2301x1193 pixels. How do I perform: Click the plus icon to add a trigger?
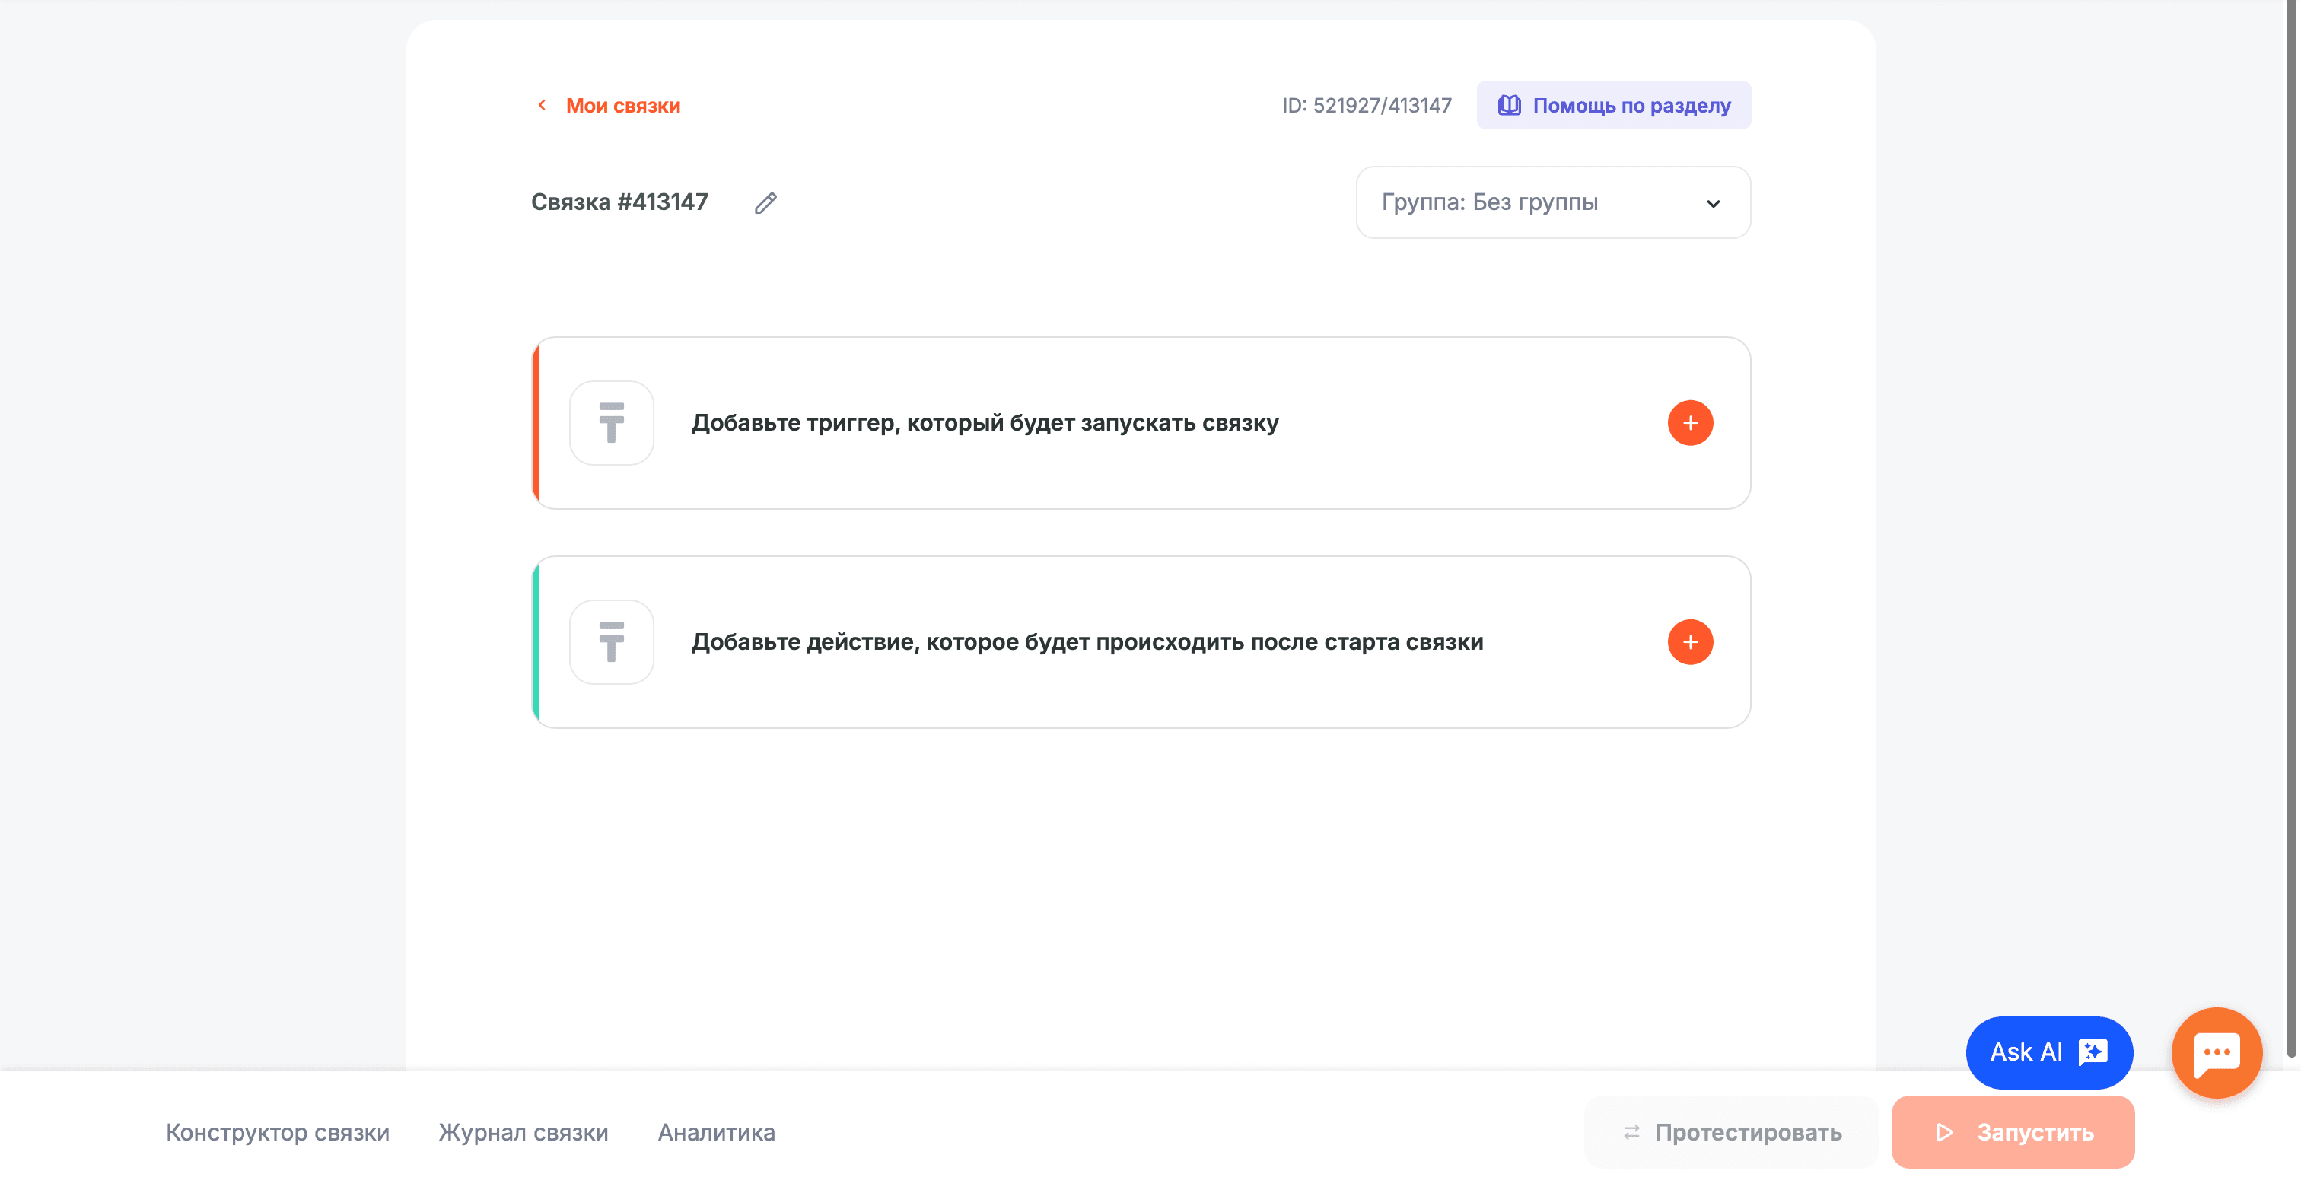tap(1689, 422)
